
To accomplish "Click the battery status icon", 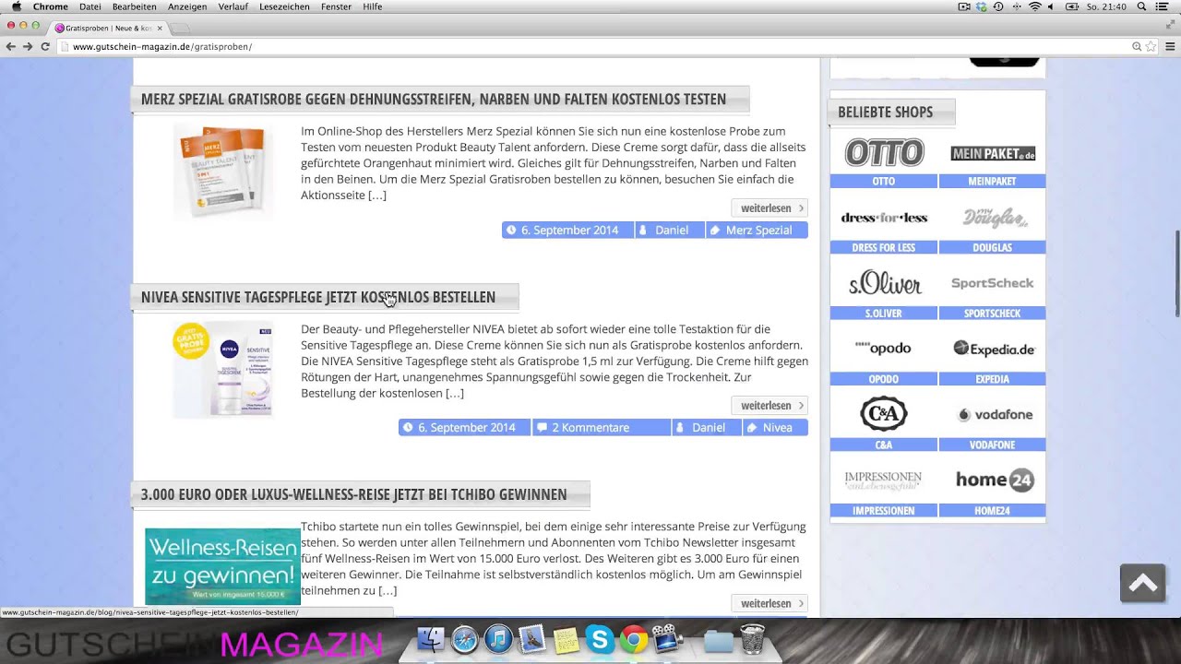I will pyautogui.click(x=1070, y=6).
